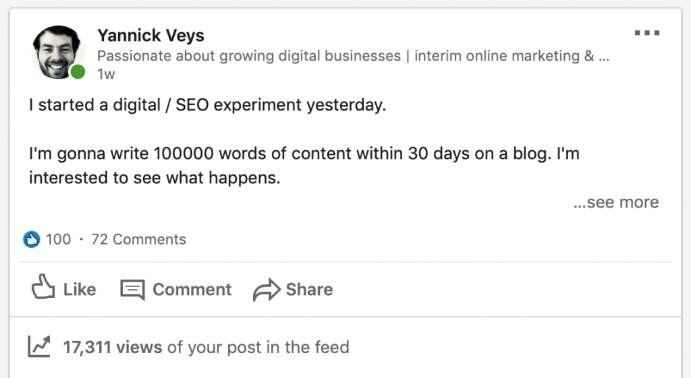Click the Comment button label
Screen dimensions: 691x378
click(192, 290)
